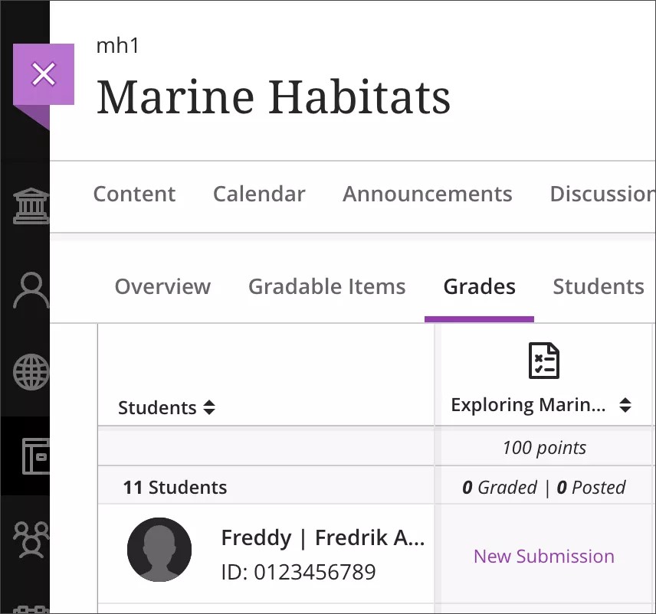Switch to the Students gradebook tab
The height and width of the screenshot is (614, 656).
pos(599,286)
